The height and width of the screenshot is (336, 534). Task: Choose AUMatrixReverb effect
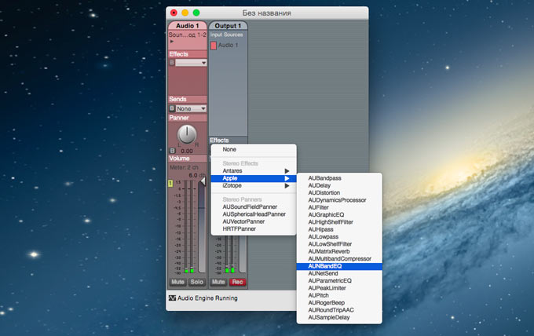tap(334, 251)
